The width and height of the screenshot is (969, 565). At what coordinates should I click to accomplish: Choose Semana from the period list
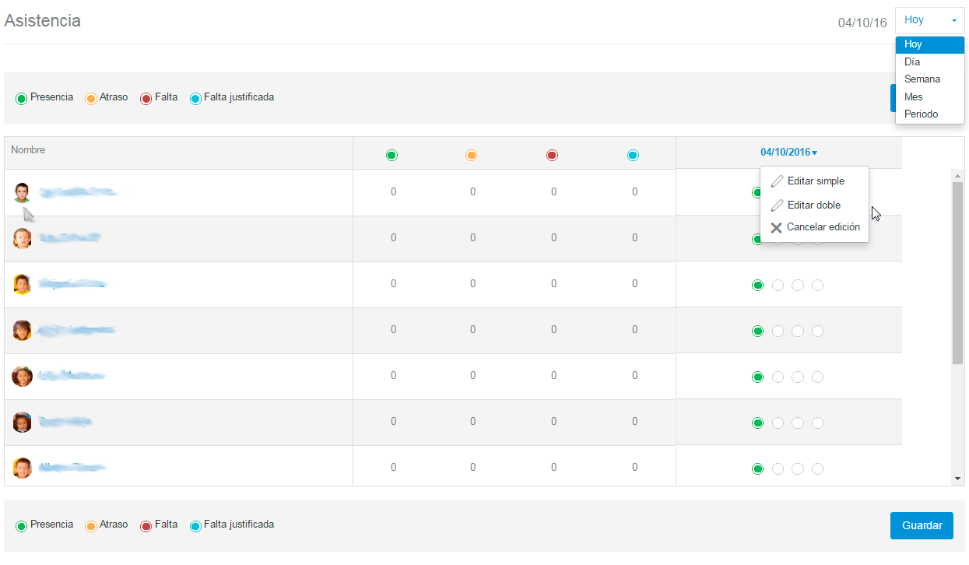(x=922, y=79)
